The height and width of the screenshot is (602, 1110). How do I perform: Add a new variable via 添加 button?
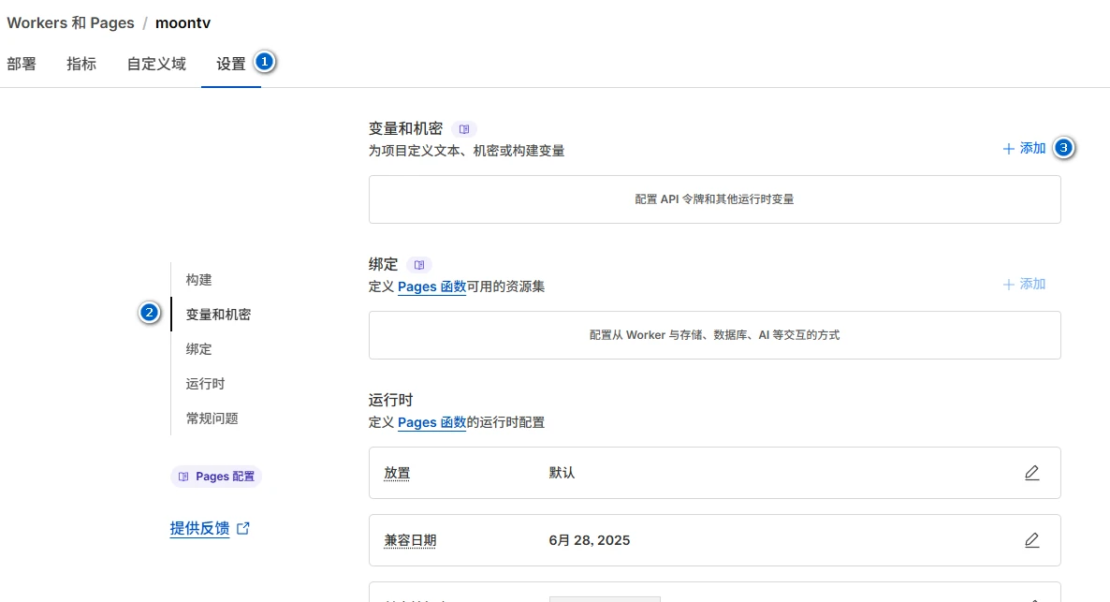(x=1025, y=148)
